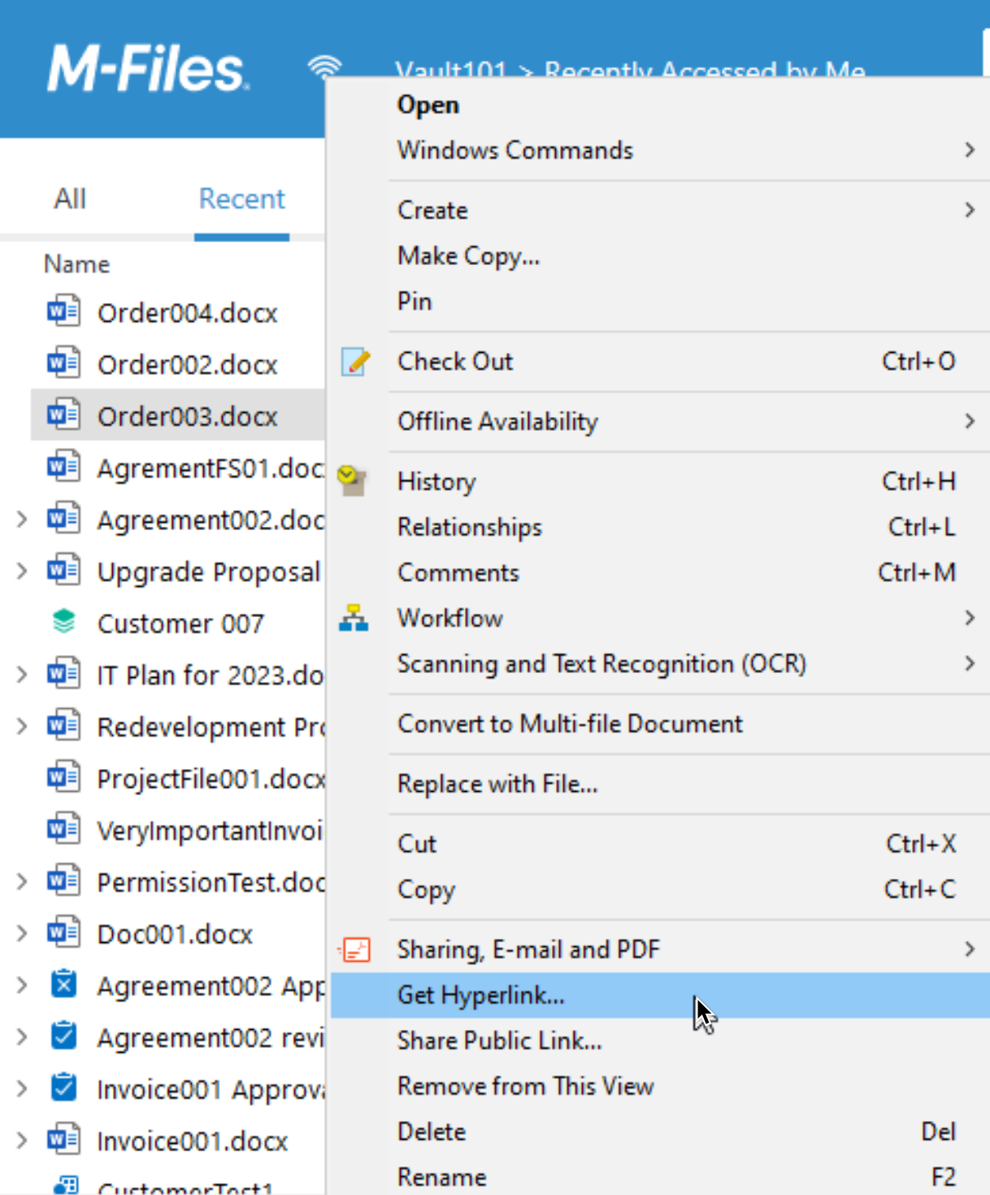Screen dimensions: 990x1195
Task: Select Comments from the context menu
Action: [x=660, y=573]
